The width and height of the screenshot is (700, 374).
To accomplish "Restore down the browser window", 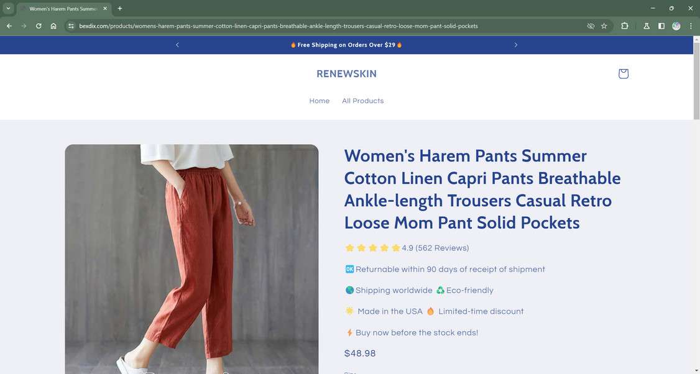I will coord(671,9).
